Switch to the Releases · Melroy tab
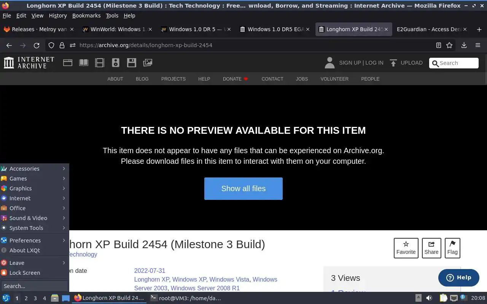The height and width of the screenshot is (304, 487). (39, 29)
